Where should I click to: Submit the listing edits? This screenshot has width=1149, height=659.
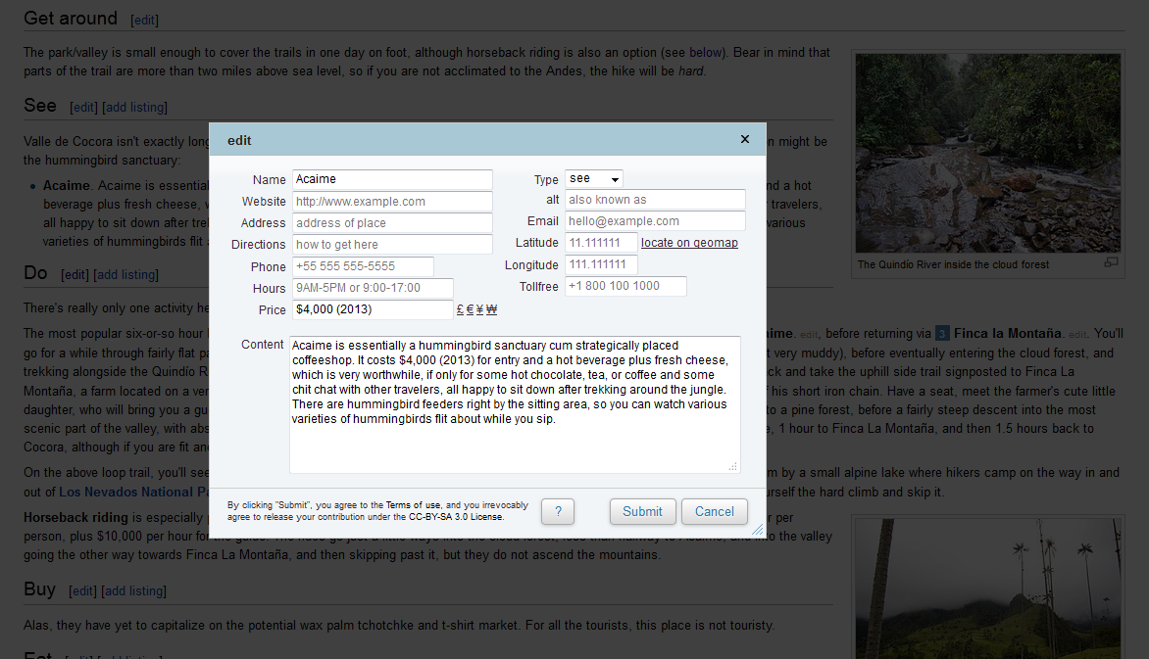tap(642, 511)
